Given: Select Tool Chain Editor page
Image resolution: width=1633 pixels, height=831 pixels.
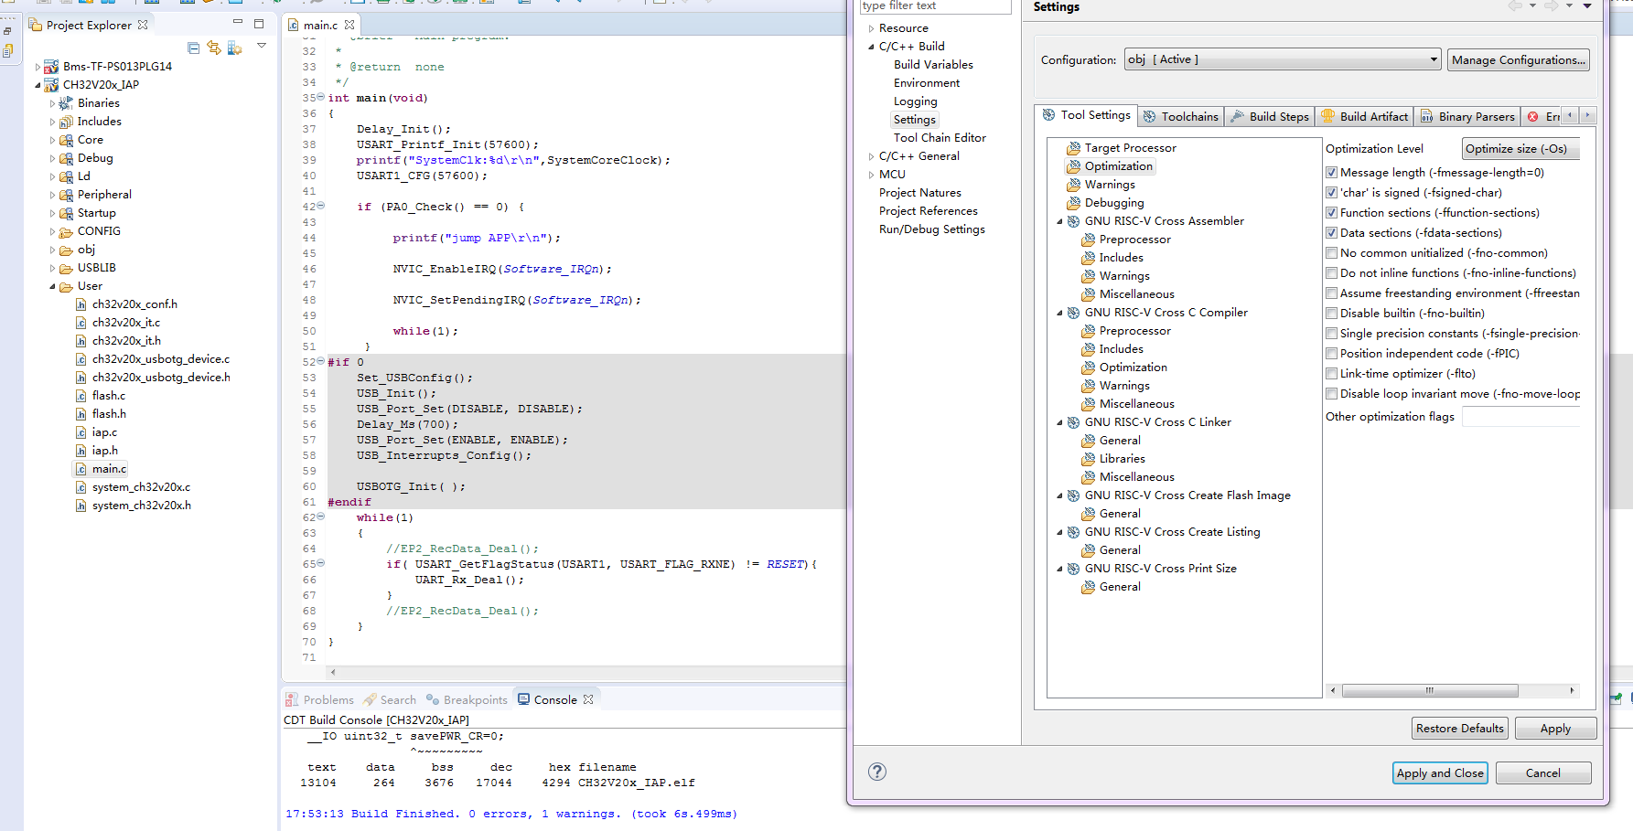Looking at the screenshot, I should pos(940,138).
